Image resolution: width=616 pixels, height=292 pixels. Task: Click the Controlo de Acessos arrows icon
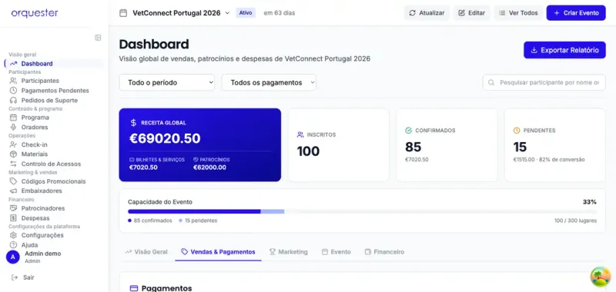(x=13, y=164)
